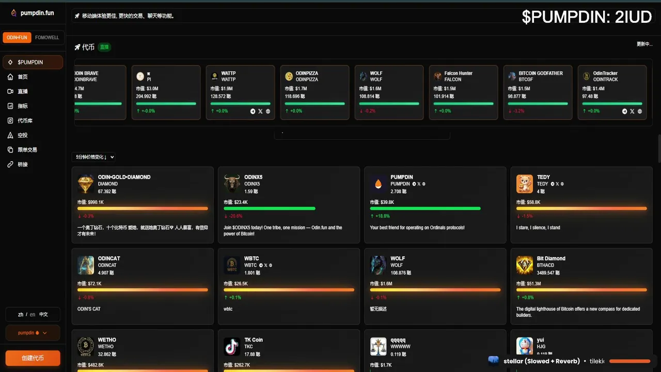Click the Falcon Hunter icon in carousel
This screenshot has width=661, height=372.
438,76
